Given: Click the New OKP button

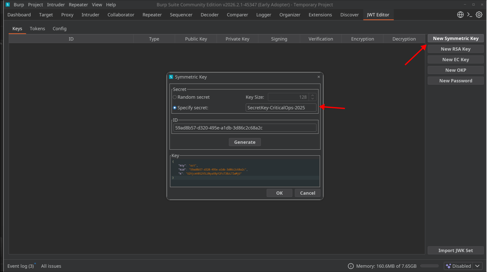Looking at the screenshot, I should (x=456, y=70).
